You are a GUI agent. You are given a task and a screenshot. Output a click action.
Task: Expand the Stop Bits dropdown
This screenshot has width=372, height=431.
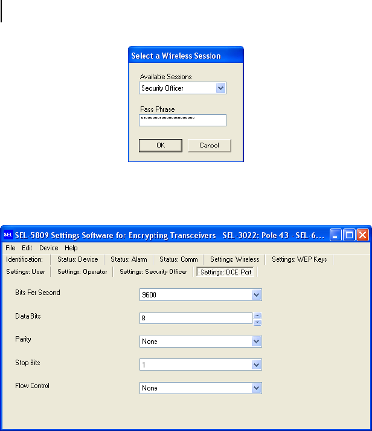pos(257,365)
